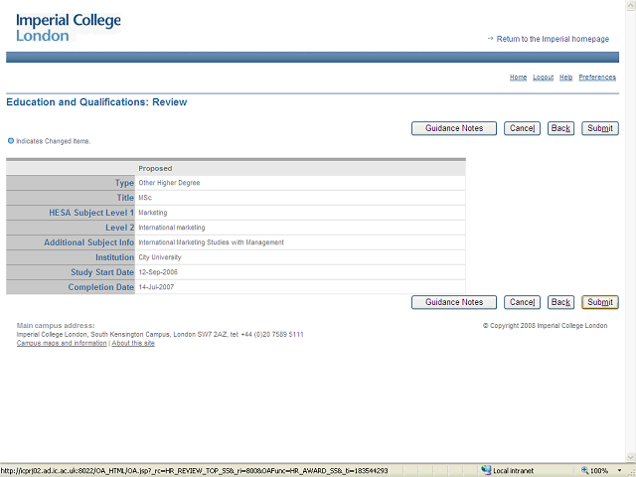636x477 pixels.
Task: Go back using the bottom Back button
Action: tap(560, 302)
